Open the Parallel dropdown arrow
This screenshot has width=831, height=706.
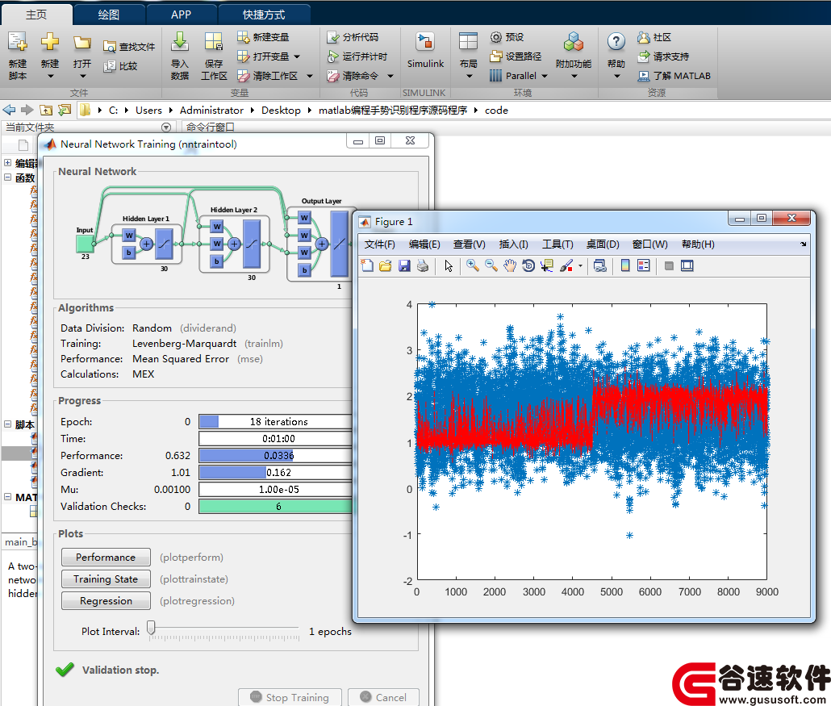[x=545, y=76]
